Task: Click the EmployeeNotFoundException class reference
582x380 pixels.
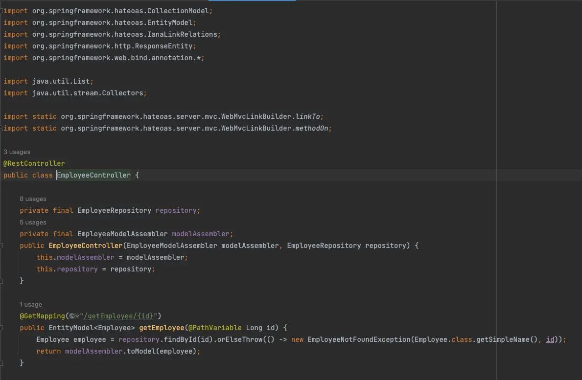Action: point(359,339)
